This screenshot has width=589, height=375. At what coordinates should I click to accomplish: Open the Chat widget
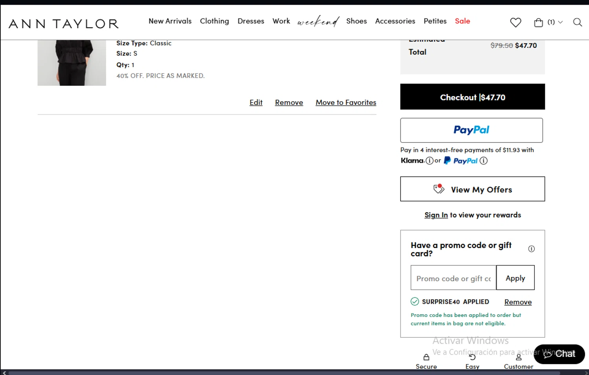tap(559, 354)
